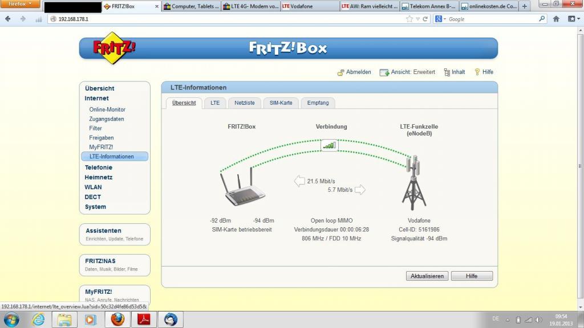The width and height of the screenshot is (584, 328).
Task: Click the network signal tray icon
Action: [x=528, y=320]
